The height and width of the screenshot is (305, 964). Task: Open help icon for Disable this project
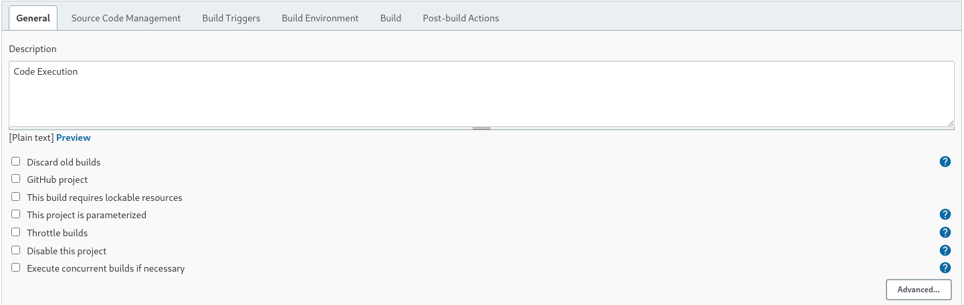pyautogui.click(x=945, y=250)
